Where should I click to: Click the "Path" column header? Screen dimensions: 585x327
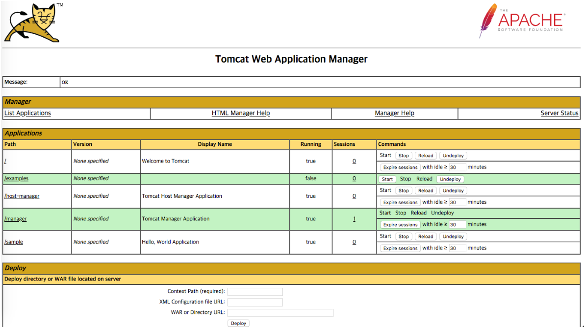10,144
